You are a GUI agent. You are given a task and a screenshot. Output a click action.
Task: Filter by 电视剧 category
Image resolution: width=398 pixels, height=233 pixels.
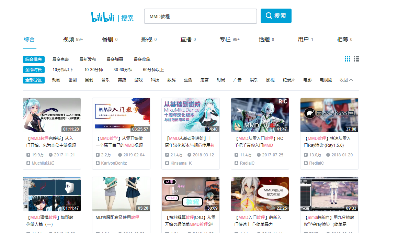point(326,80)
